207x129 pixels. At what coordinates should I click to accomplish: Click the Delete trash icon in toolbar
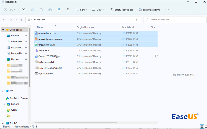point(68,10)
